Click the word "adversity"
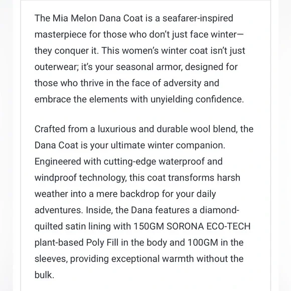This screenshot has height=291, width=291. point(182,83)
